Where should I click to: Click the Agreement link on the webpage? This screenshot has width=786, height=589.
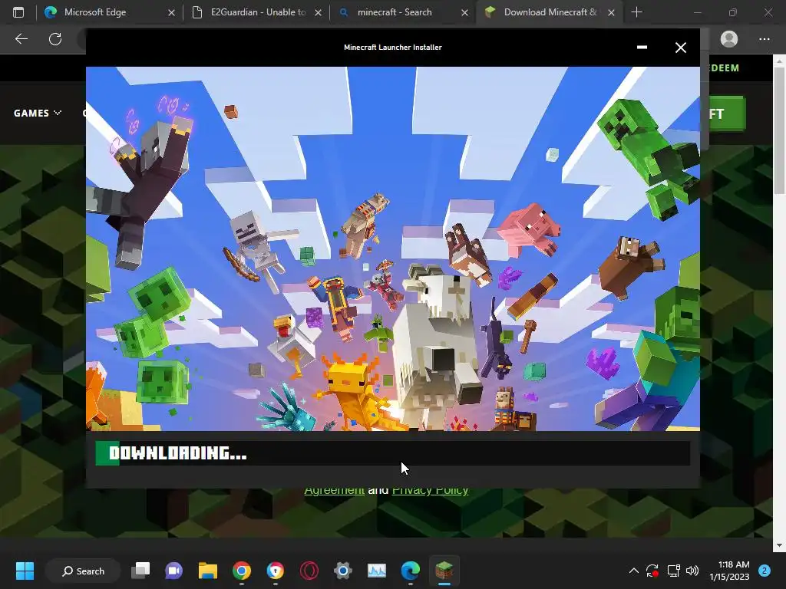click(335, 490)
